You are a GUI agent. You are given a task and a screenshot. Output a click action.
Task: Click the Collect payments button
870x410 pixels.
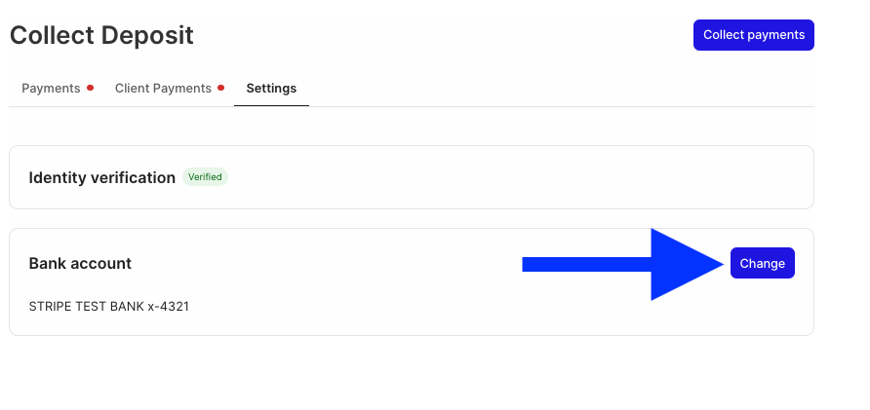tap(753, 35)
